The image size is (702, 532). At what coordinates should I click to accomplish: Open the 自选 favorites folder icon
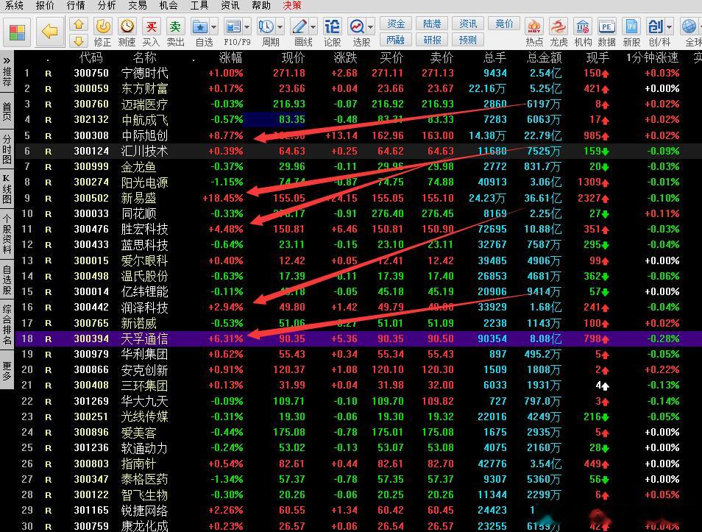pyautogui.click(x=199, y=27)
